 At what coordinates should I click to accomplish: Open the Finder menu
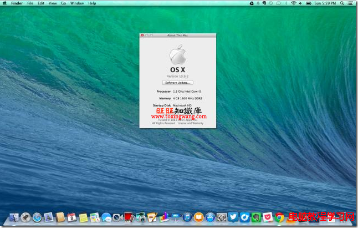pyautogui.click(x=17, y=3)
